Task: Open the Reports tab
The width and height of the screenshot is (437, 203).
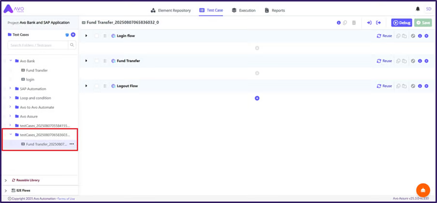Action: [275, 10]
